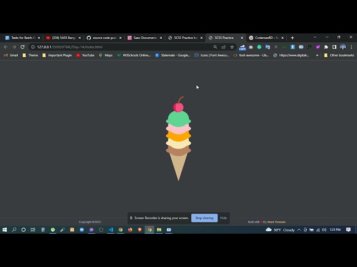This screenshot has width=357, height=267.
Task: Switch to the source code push tab
Action: click(x=103, y=38)
